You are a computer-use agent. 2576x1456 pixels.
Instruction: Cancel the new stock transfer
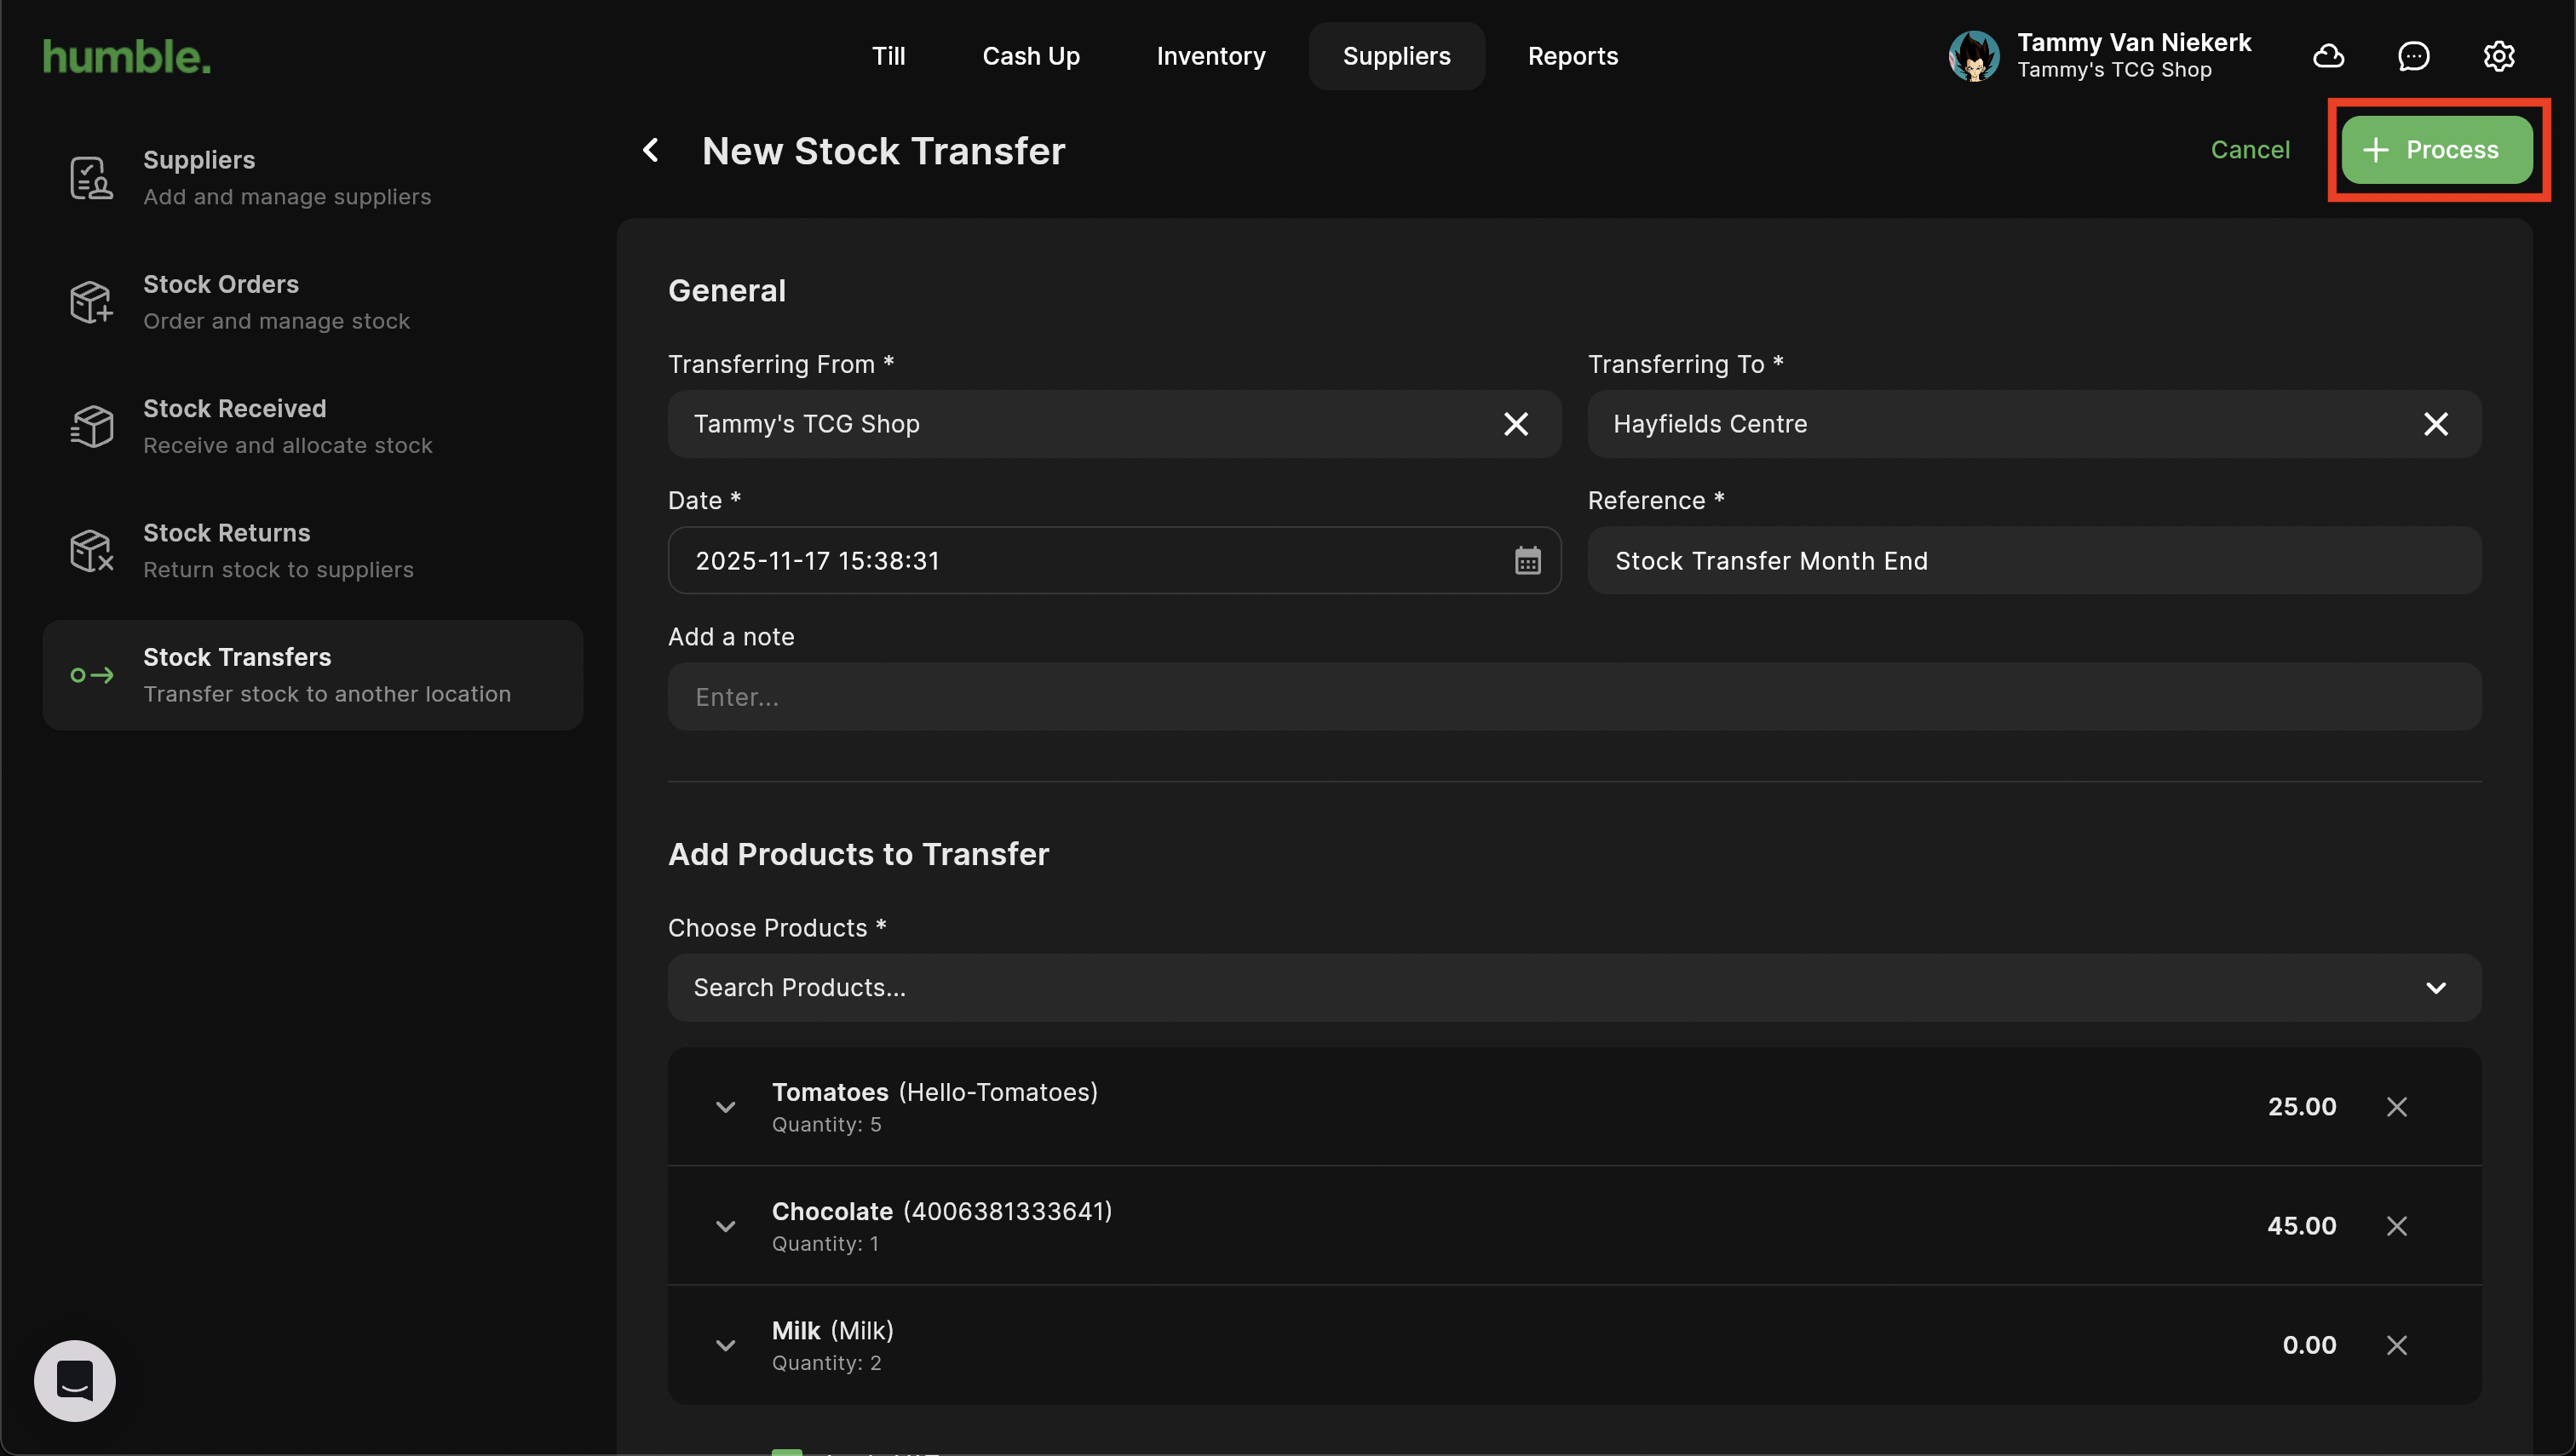pos(2249,150)
